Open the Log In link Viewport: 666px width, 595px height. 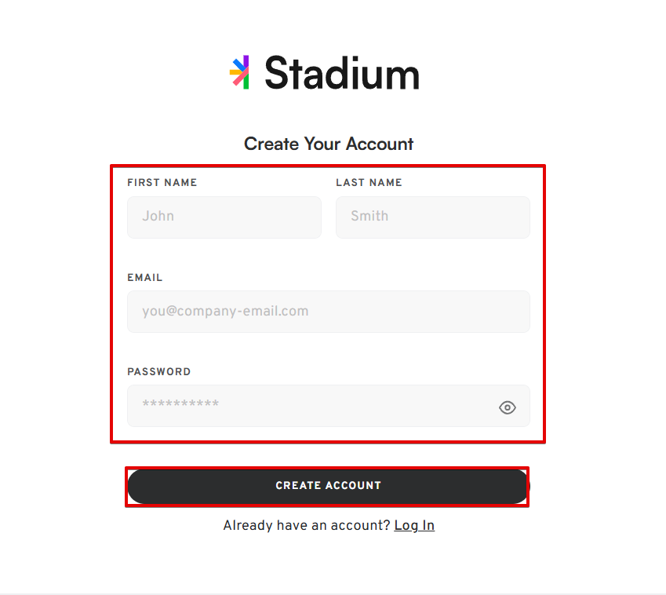point(414,526)
